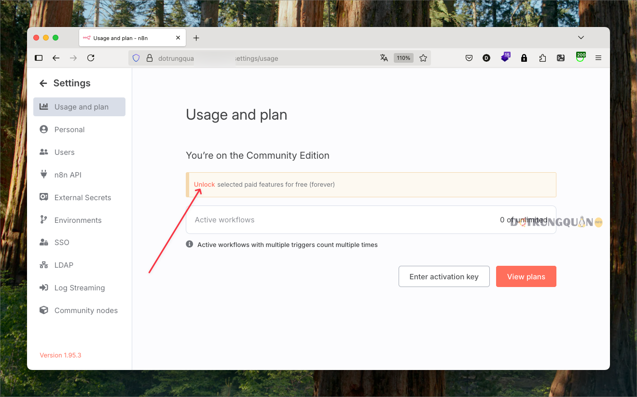The image size is (637, 397).
Task: Go back using the Settings back arrow
Action: coord(43,83)
